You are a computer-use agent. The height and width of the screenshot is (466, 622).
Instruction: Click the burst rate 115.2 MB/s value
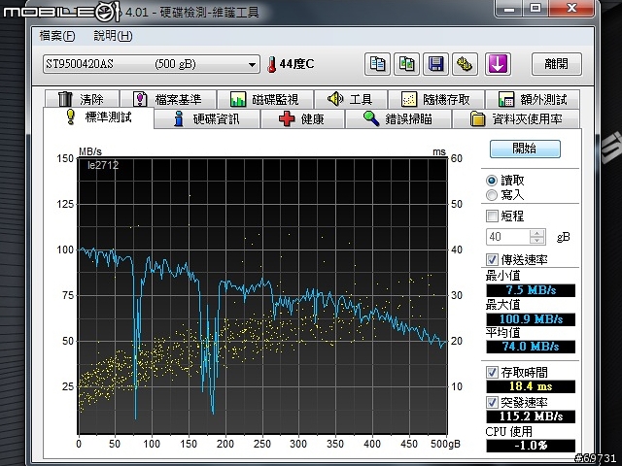point(531,416)
